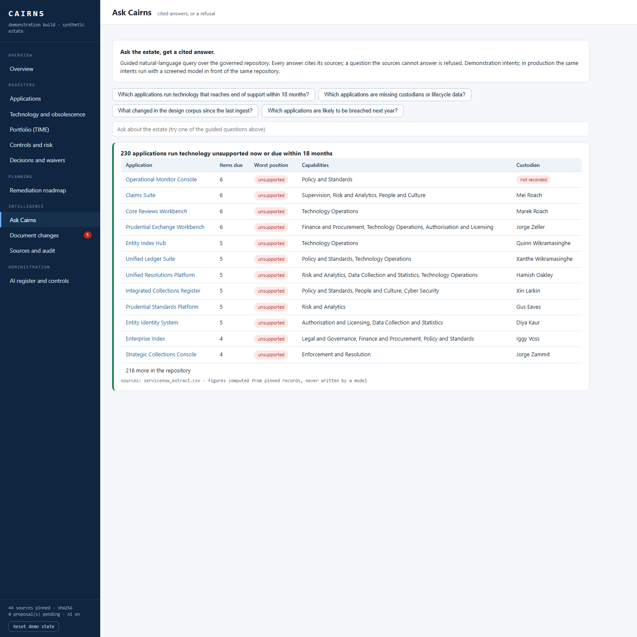Screen dimensions: 637x637
Task: Open Document changes page
Action: tap(50, 235)
